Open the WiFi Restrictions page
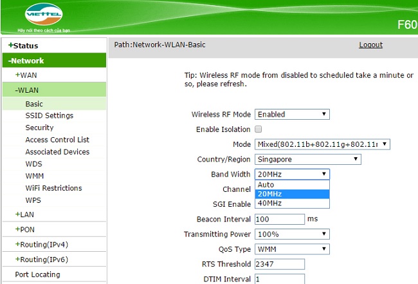418x284 pixels. 53,188
